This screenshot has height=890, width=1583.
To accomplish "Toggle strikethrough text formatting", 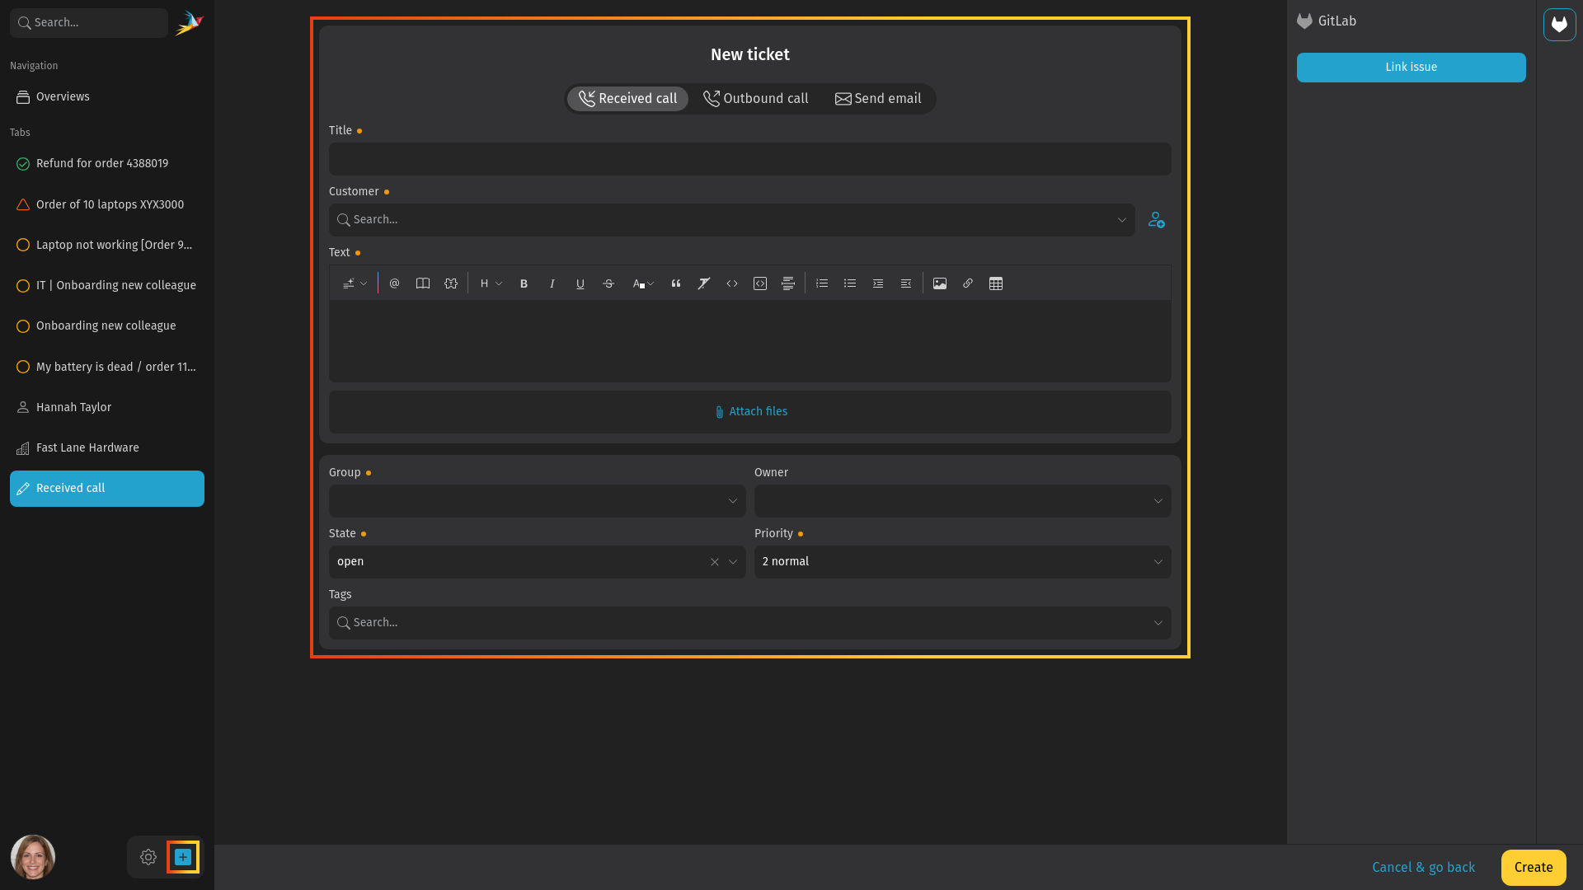I will pos(608,283).
